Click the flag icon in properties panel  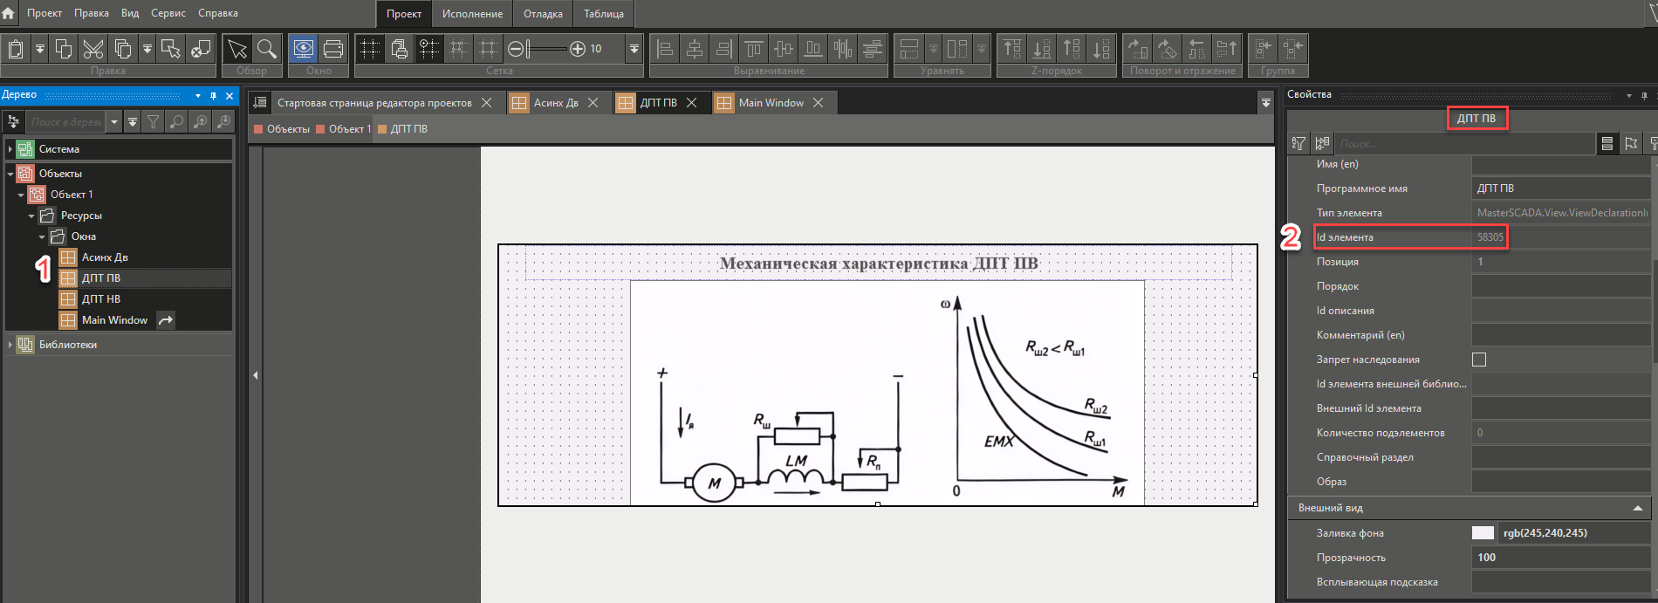pos(1631,144)
